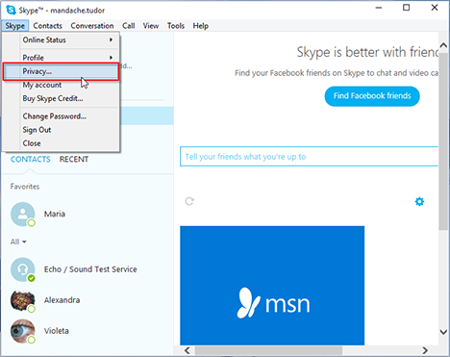The image size is (450, 357).
Task: Select the contact name Violeta
Action: tap(57, 331)
